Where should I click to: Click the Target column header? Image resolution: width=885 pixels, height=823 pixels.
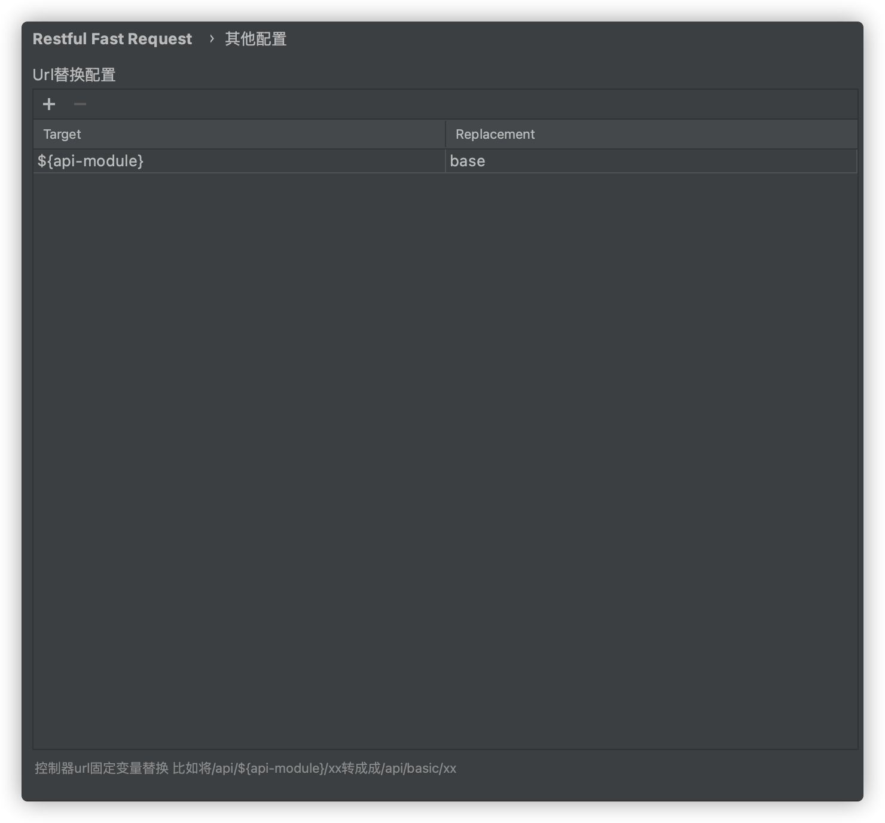pyautogui.click(x=62, y=133)
